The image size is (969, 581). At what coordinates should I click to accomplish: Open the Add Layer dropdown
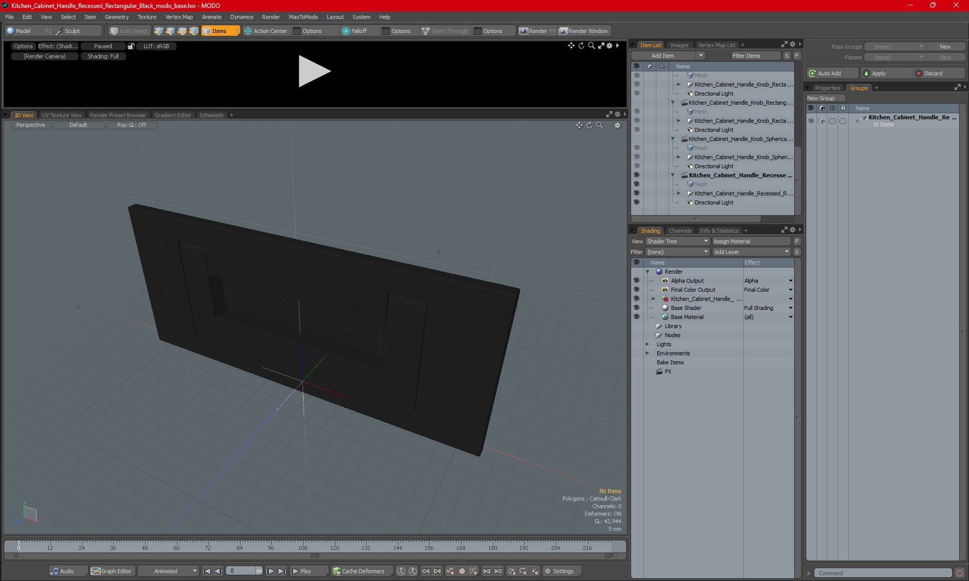751,252
